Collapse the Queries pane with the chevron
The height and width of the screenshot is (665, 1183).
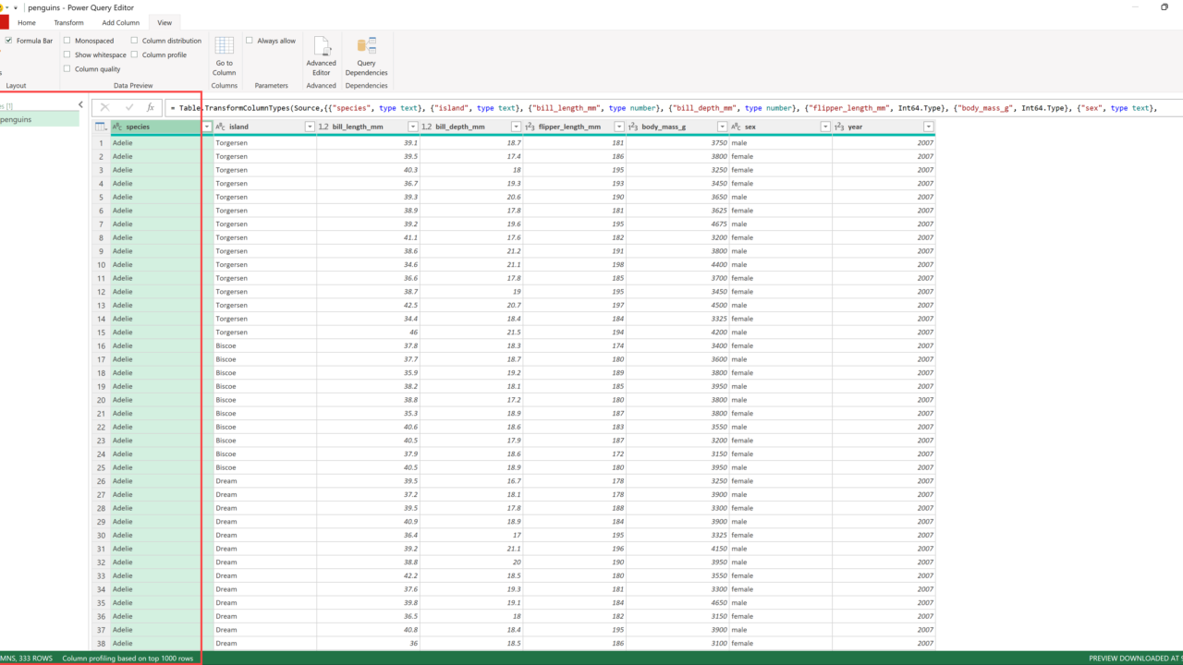point(80,105)
